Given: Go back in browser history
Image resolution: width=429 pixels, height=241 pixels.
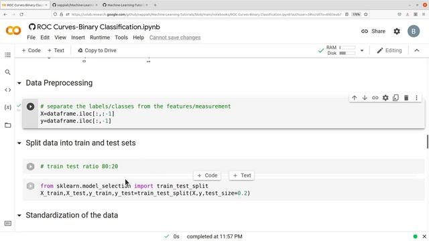Looking at the screenshot, I should pos(5,14).
